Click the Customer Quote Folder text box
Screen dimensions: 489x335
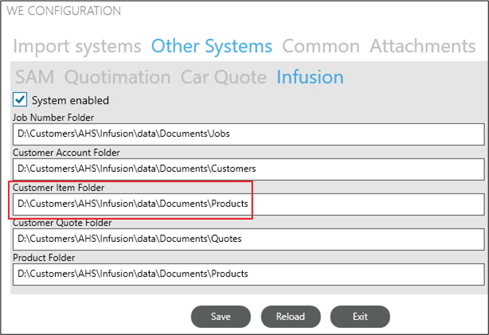(x=248, y=239)
